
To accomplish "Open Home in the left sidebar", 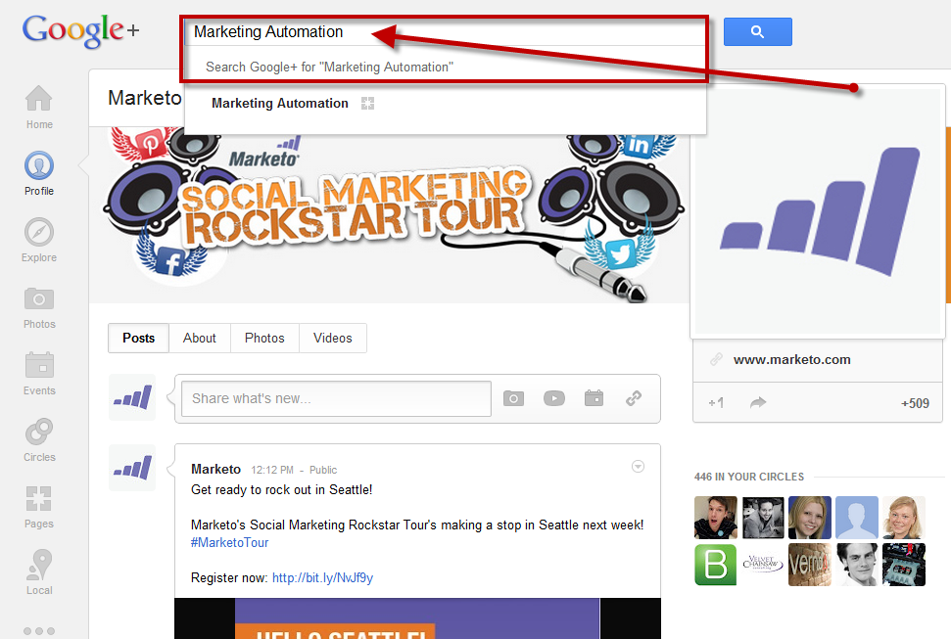I will pyautogui.click(x=39, y=107).
